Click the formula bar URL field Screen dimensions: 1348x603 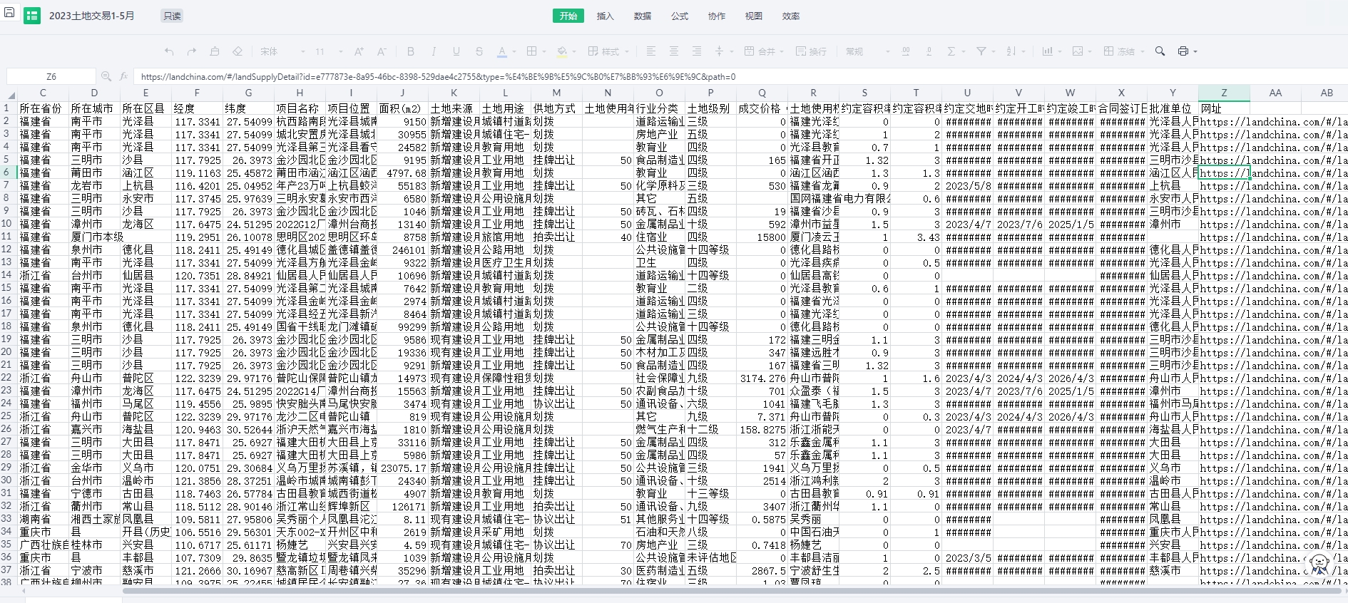739,76
